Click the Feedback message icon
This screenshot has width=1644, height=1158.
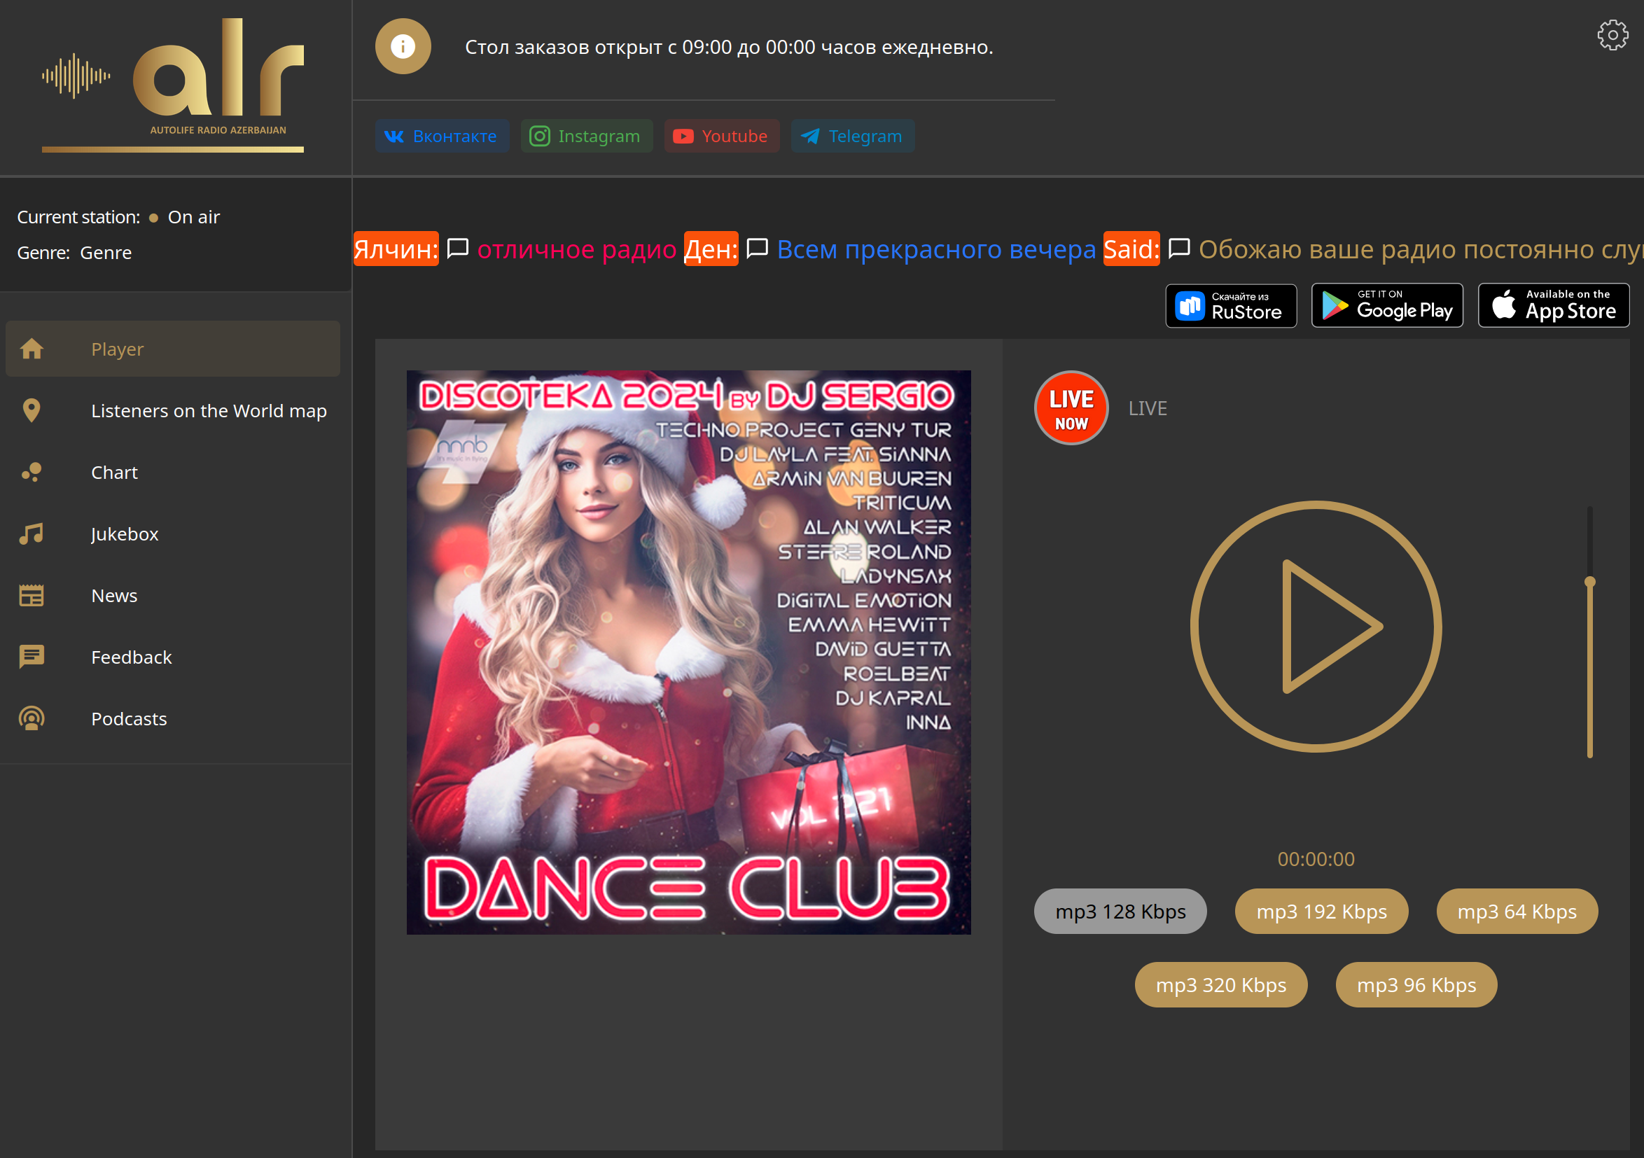coord(32,657)
